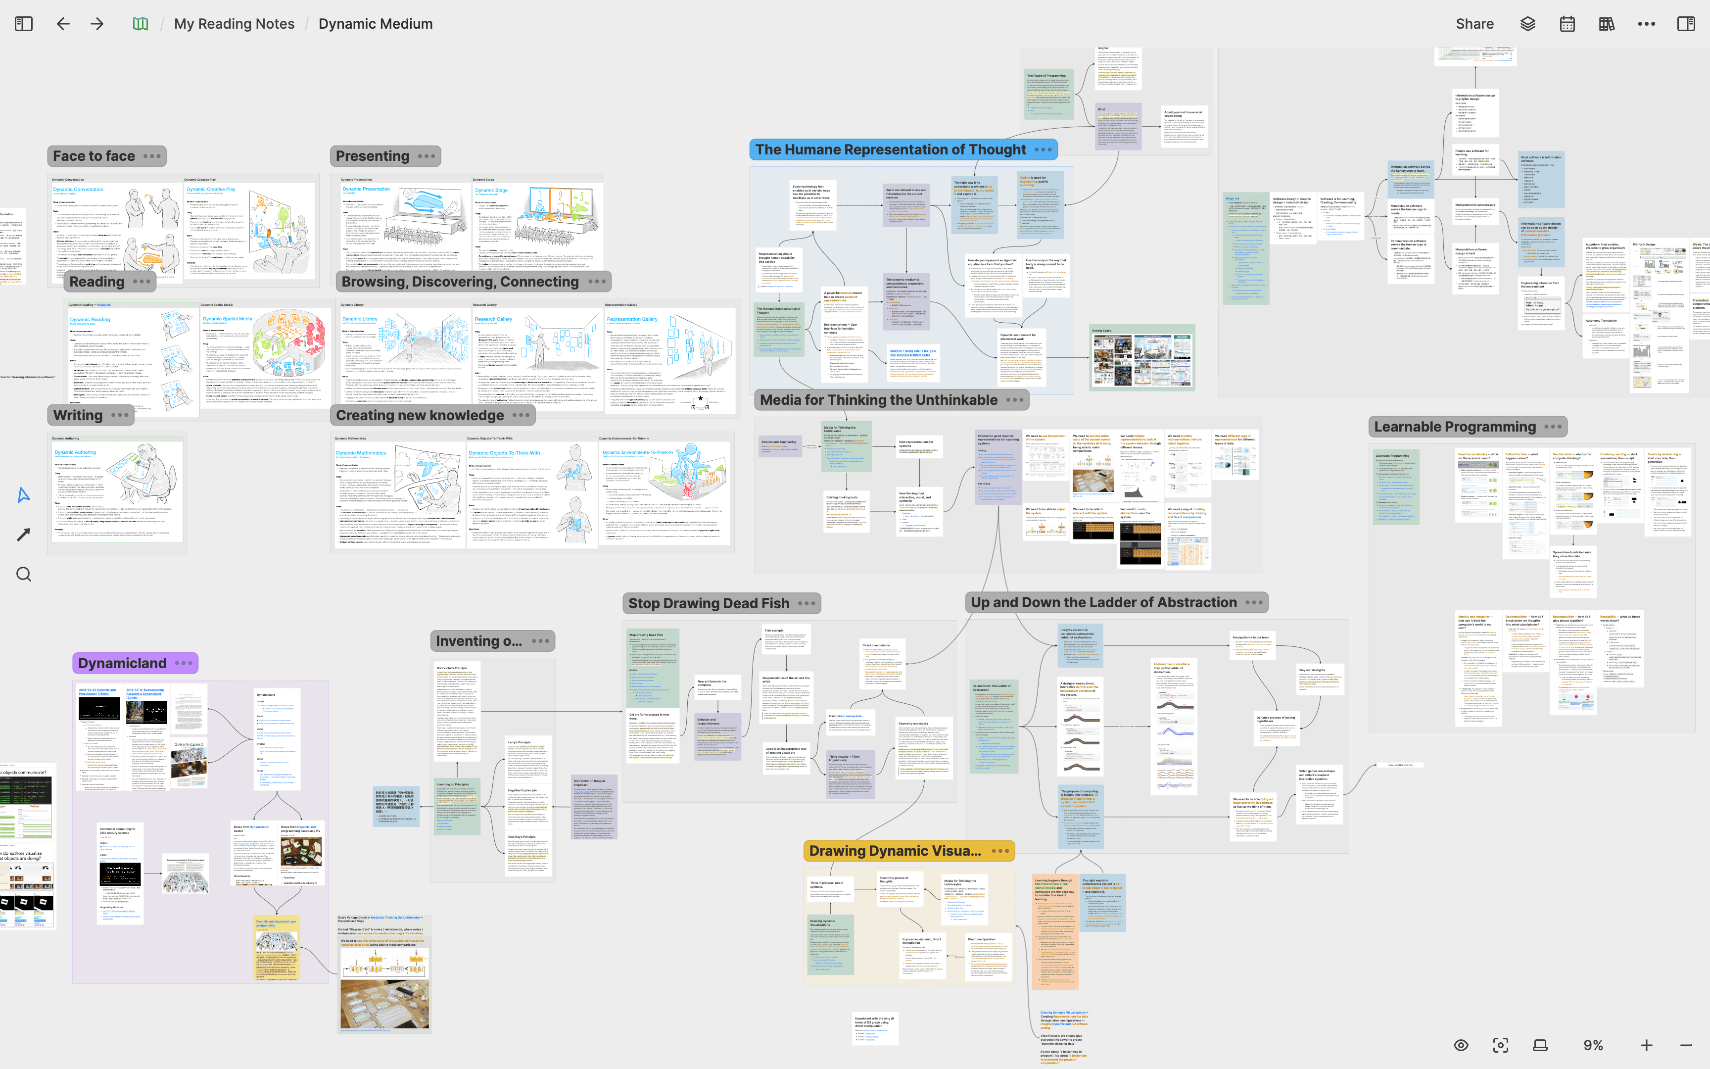
Task: Open the sidebar toggle icon
Action: pos(23,23)
